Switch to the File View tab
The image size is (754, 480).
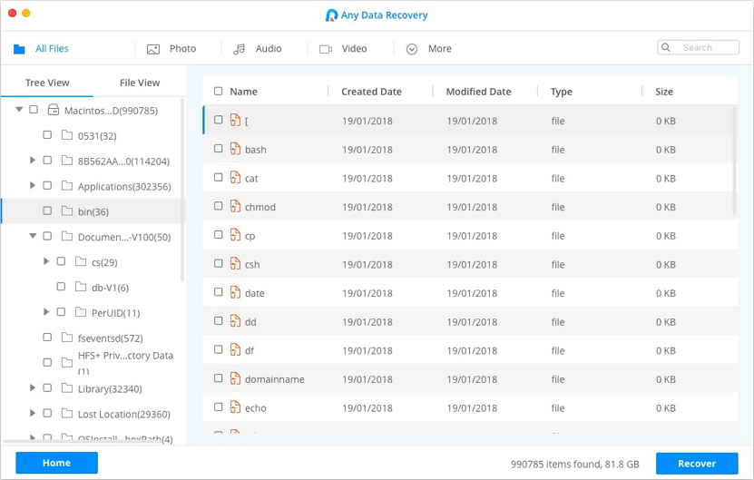click(140, 83)
